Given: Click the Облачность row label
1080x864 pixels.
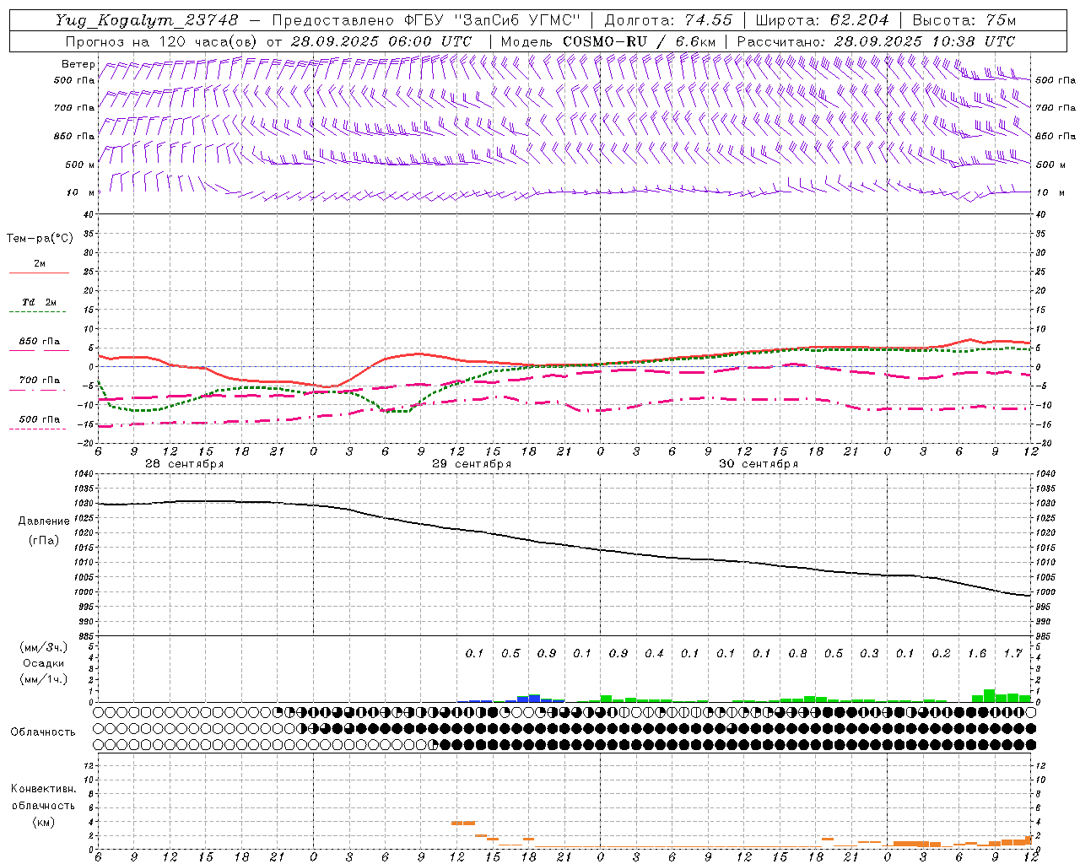Looking at the screenshot, I should [x=43, y=732].
